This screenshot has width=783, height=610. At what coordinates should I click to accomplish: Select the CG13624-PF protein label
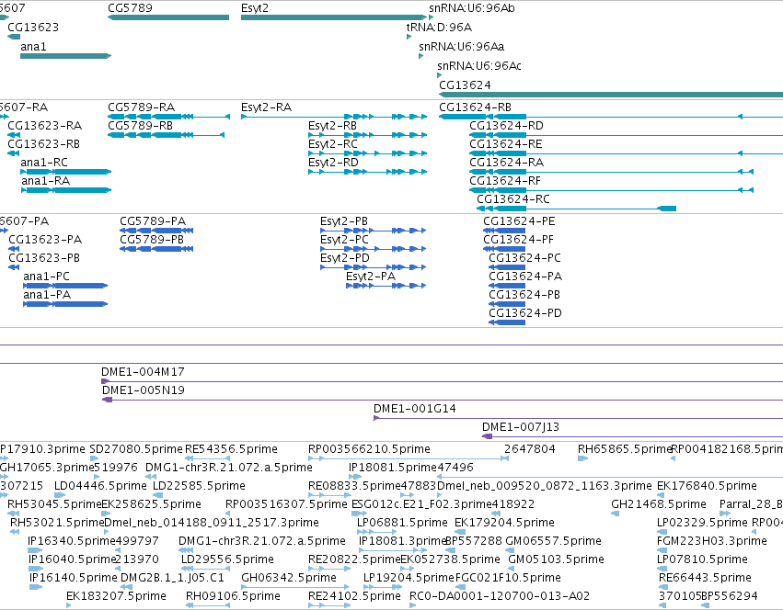(x=518, y=240)
